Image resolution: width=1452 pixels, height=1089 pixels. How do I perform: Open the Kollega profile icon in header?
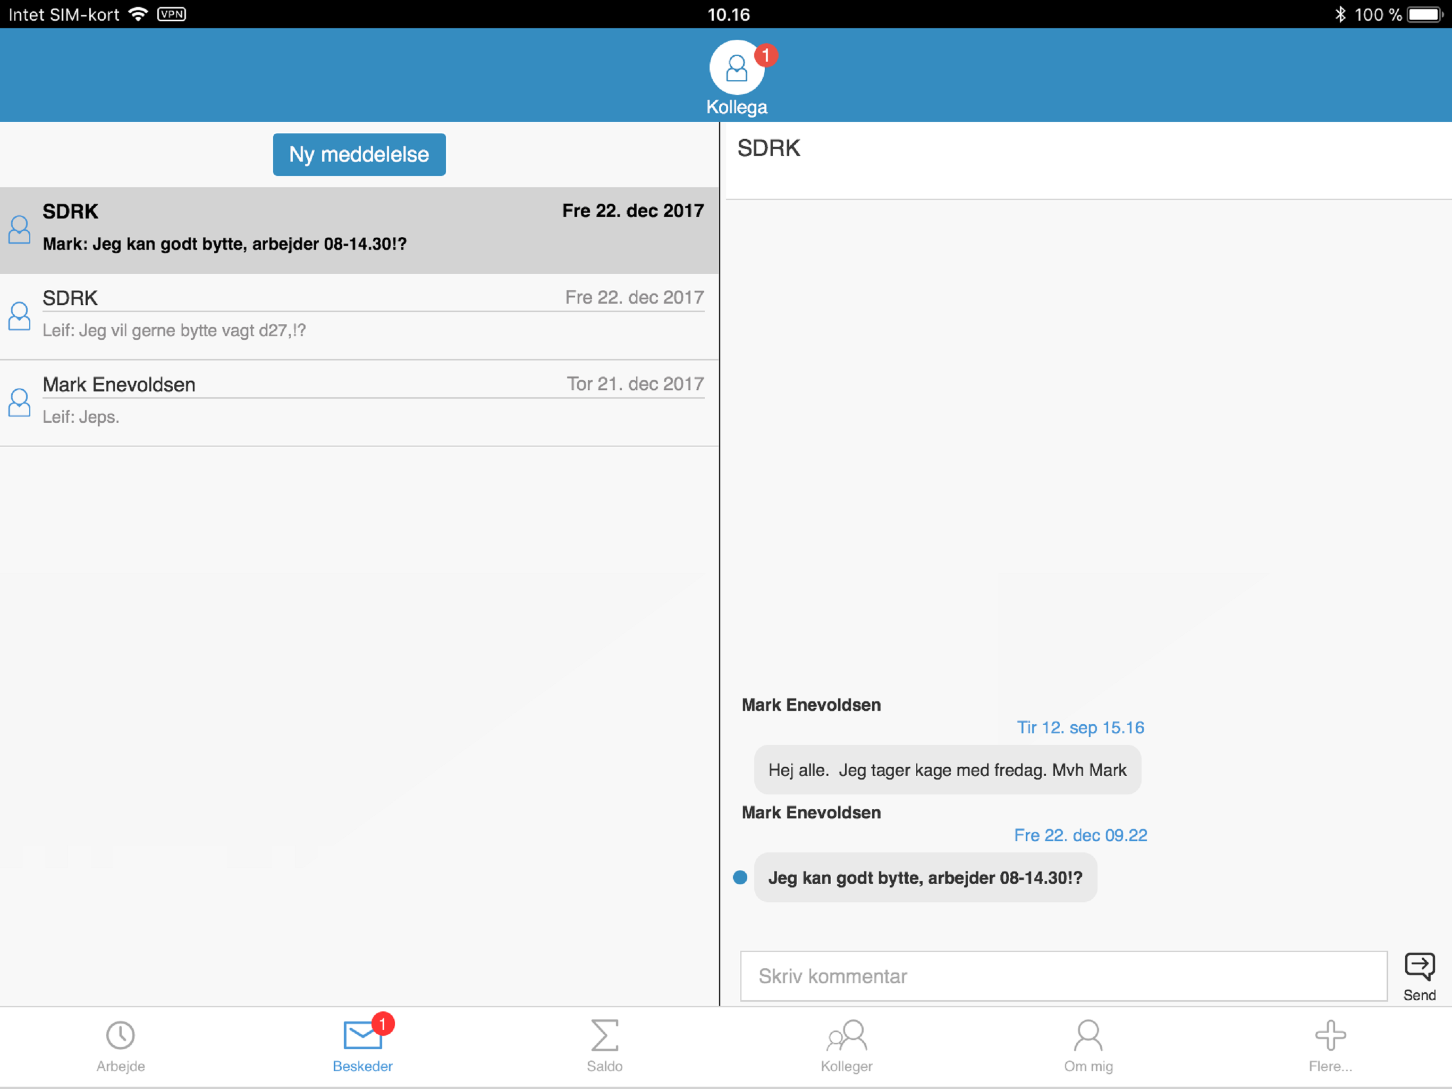737,68
